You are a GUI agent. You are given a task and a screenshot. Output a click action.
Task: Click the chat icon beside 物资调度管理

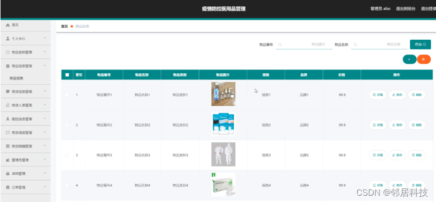pos(8,132)
